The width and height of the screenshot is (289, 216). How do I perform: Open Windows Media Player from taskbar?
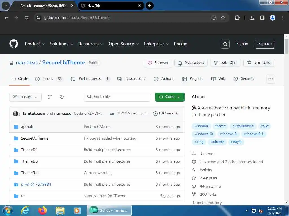click(x=77, y=211)
